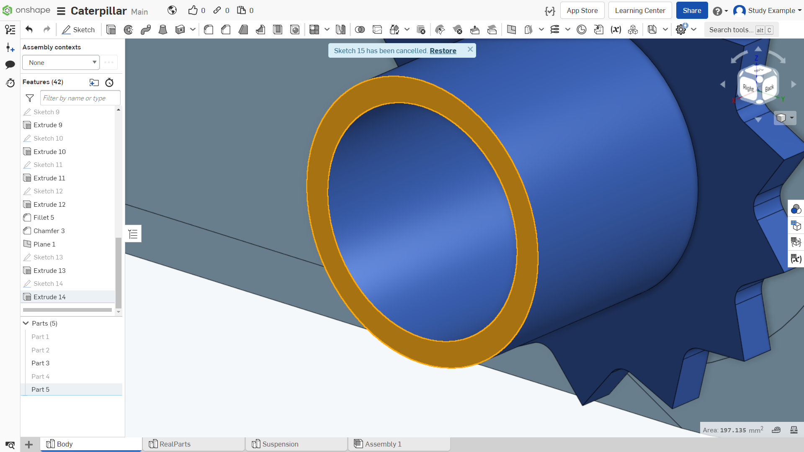The height and width of the screenshot is (452, 804).
Task: Click the Sweep tool icon
Action: click(146, 30)
